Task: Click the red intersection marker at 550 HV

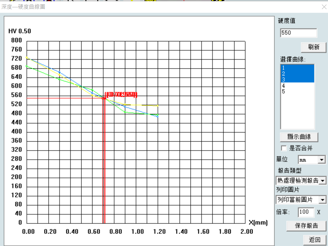Action: [x=103, y=98]
